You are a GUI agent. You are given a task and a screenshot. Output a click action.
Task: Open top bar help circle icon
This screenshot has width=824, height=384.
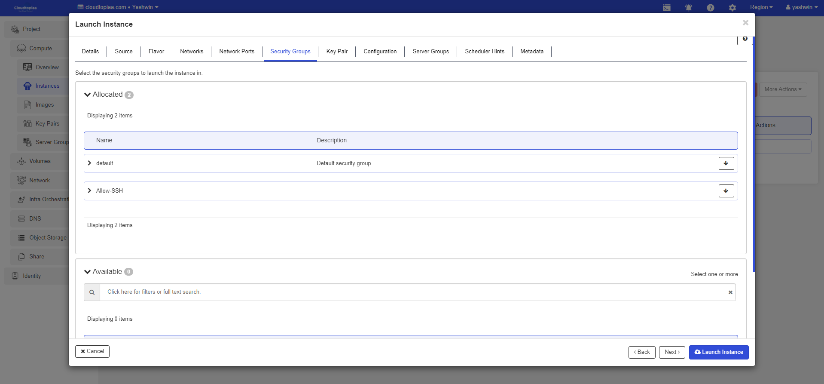pos(710,8)
